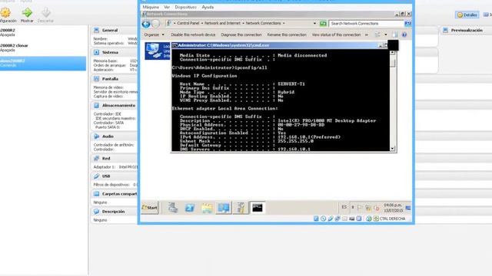The image size is (492, 276).
Task: Open Server Manager taskbar icon
Action: click(x=172, y=208)
